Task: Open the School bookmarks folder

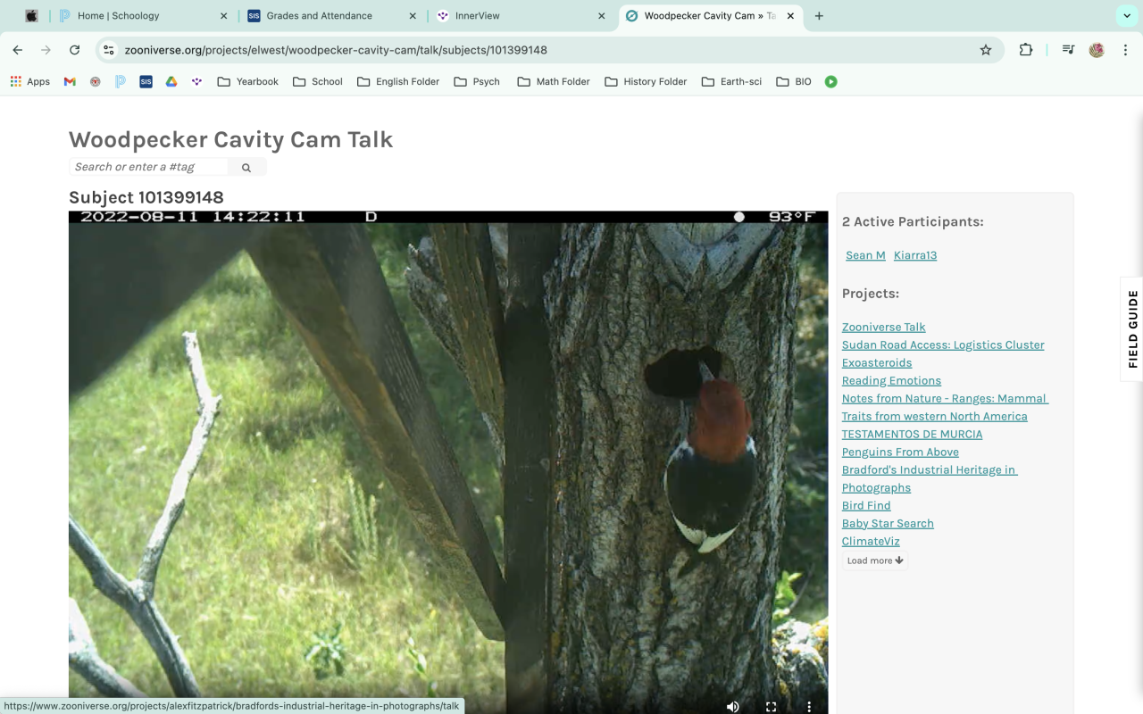Action: [317, 81]
